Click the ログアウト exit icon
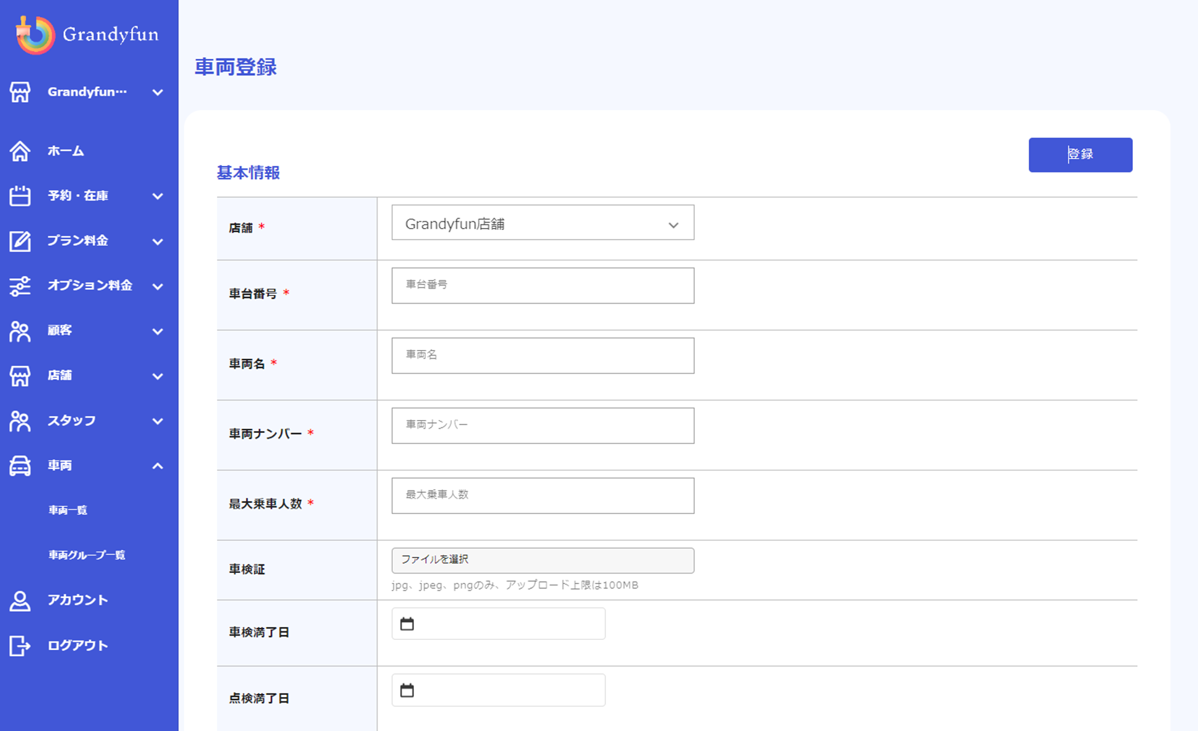1198x731 pixels. click(x=20, y=646)
